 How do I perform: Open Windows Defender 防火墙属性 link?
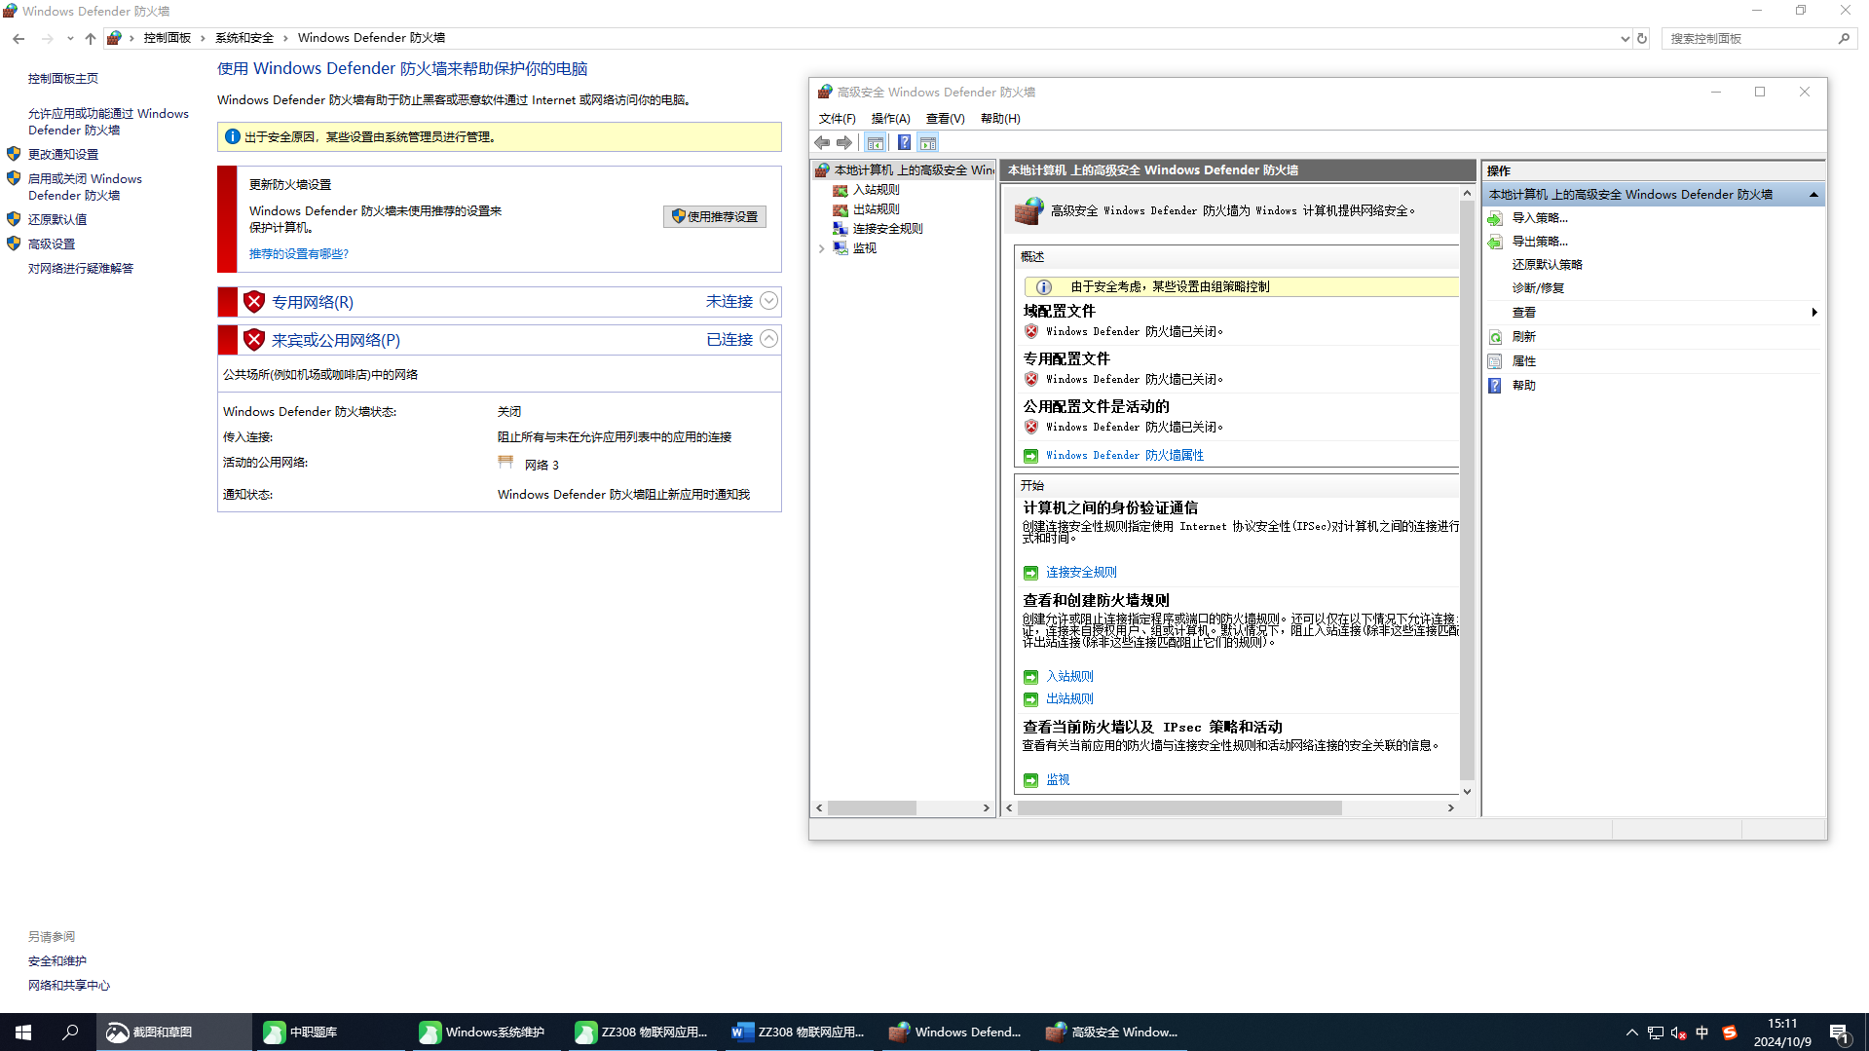pyautogui.click(x=1125, y=456)
